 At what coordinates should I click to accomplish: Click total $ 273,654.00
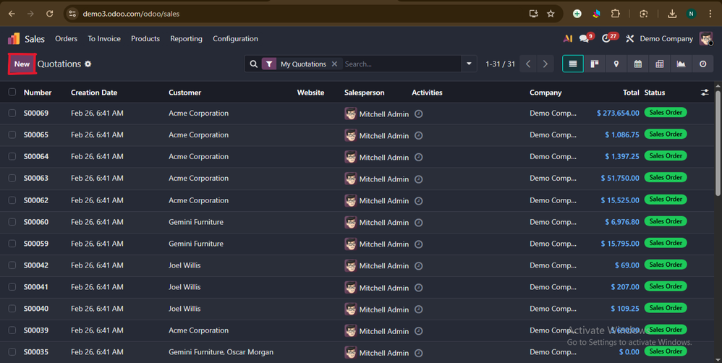click(x=618, y=113)
